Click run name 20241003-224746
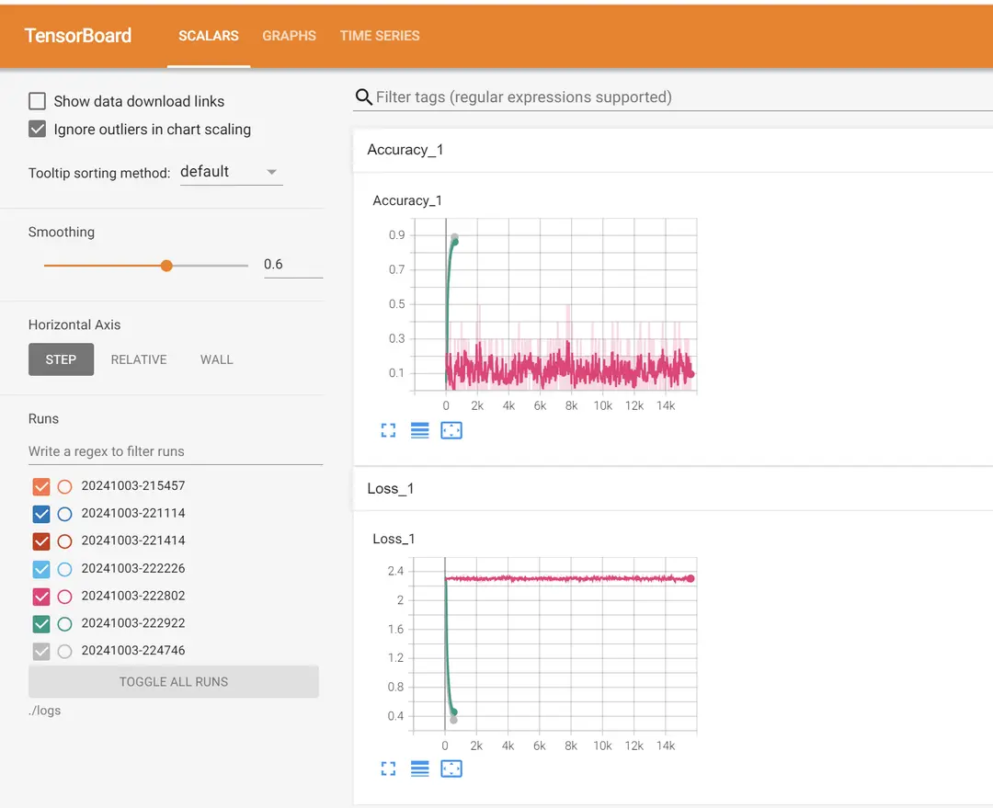 pyautogui.click(x=133, y=650)
